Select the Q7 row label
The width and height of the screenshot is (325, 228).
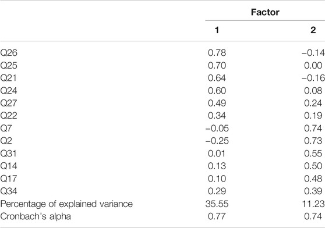[x=6, y=129]
